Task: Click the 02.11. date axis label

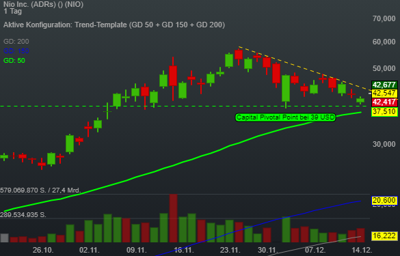Action: point(90,250)
